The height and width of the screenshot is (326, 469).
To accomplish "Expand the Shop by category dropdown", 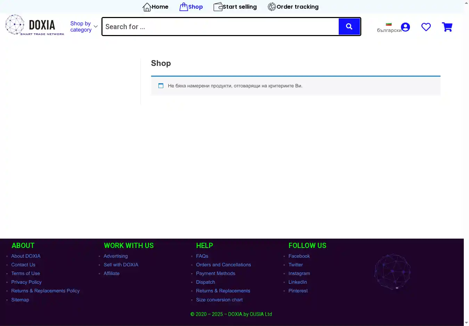I will [x=81, y=27].
